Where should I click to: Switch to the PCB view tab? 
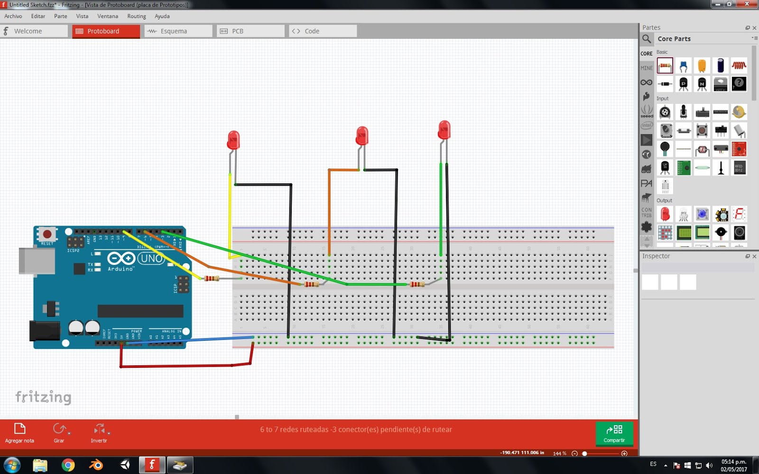250,31
